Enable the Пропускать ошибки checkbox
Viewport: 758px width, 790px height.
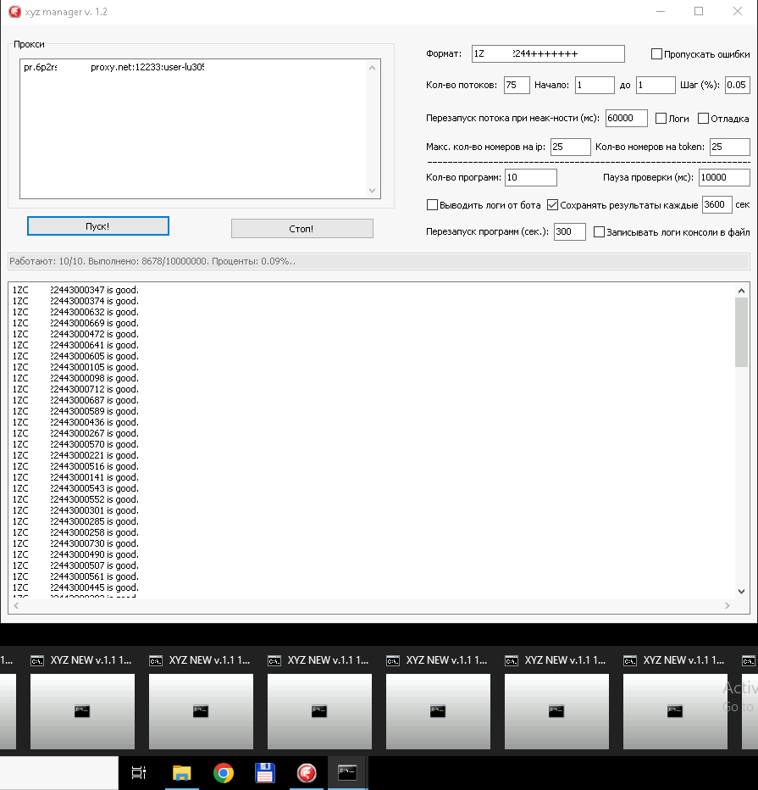(656, 54)
